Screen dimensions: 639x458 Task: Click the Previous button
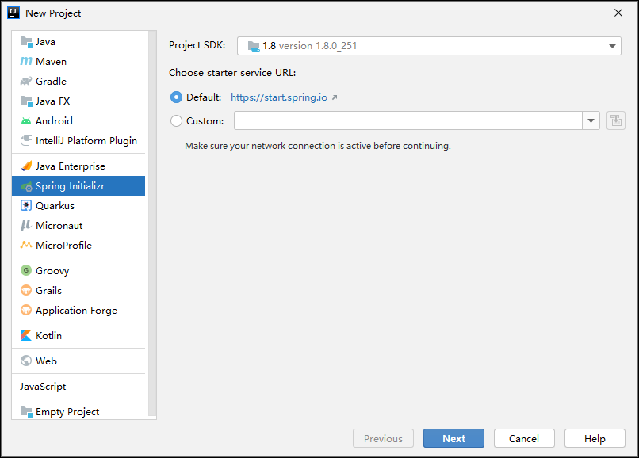click(x=383, y=438)
